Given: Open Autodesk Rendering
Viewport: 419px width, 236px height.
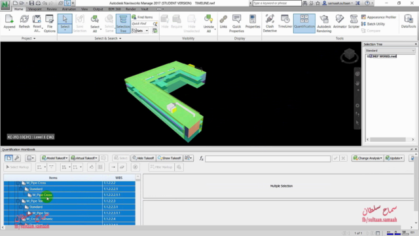Looking at the screenshot, I should 324,24.
